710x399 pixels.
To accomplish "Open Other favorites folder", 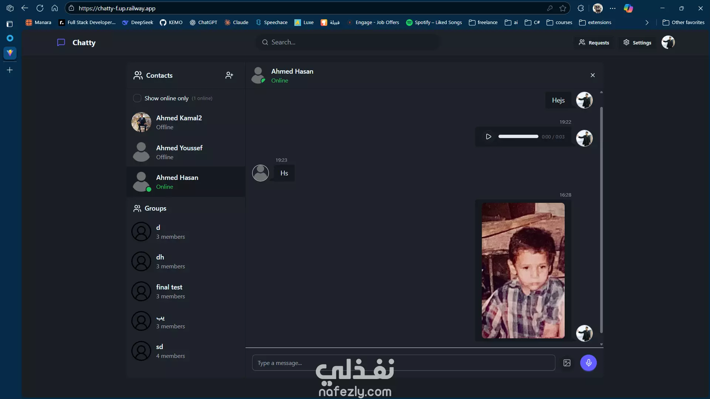I will (x=683, y=23).
